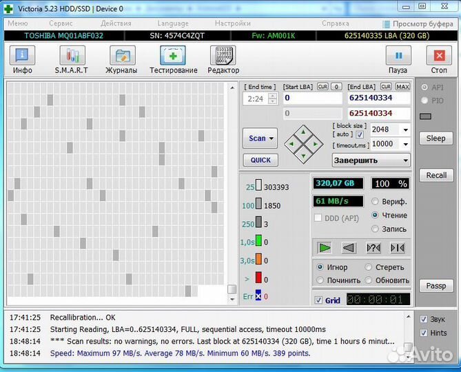Open the S.M.A.R.T panel
Viewport: 461px width, 372px height.
point(72,56)
